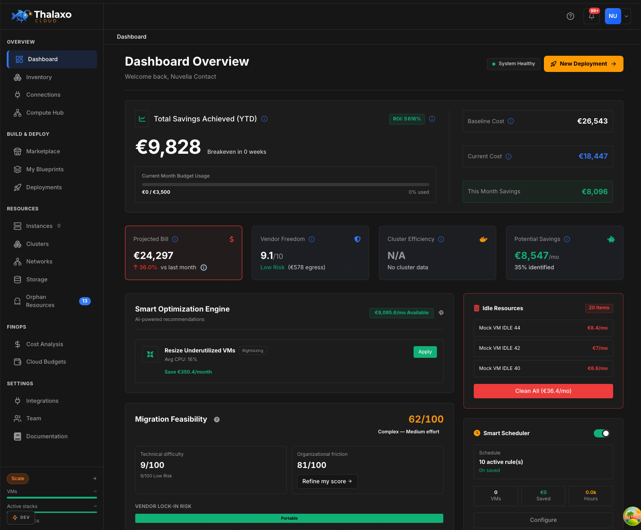Open the notifications bell icon

[x=592, y=16]
